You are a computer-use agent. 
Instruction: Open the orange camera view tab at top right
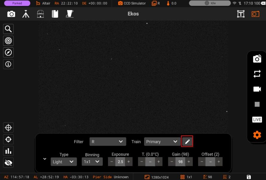tap(255, 14)
